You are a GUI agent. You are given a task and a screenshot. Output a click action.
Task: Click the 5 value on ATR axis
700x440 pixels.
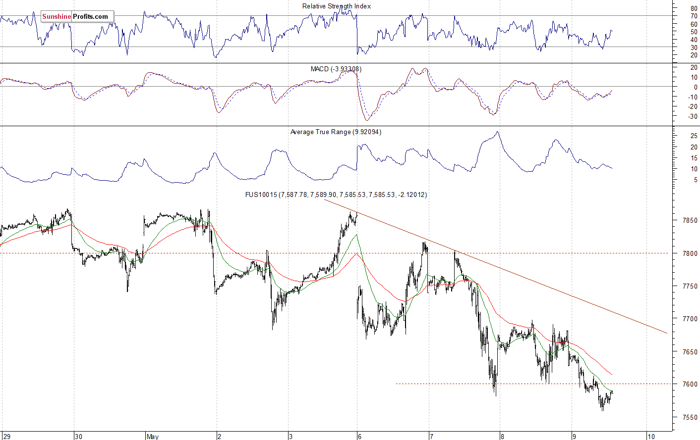coord(696,180)
